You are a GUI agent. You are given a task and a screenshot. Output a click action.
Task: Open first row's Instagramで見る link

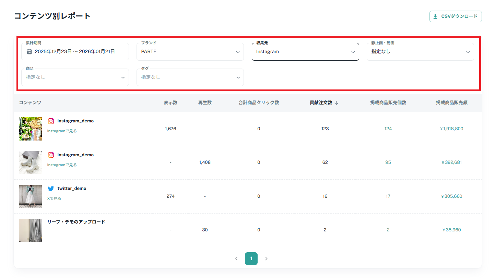pos(62,131)
